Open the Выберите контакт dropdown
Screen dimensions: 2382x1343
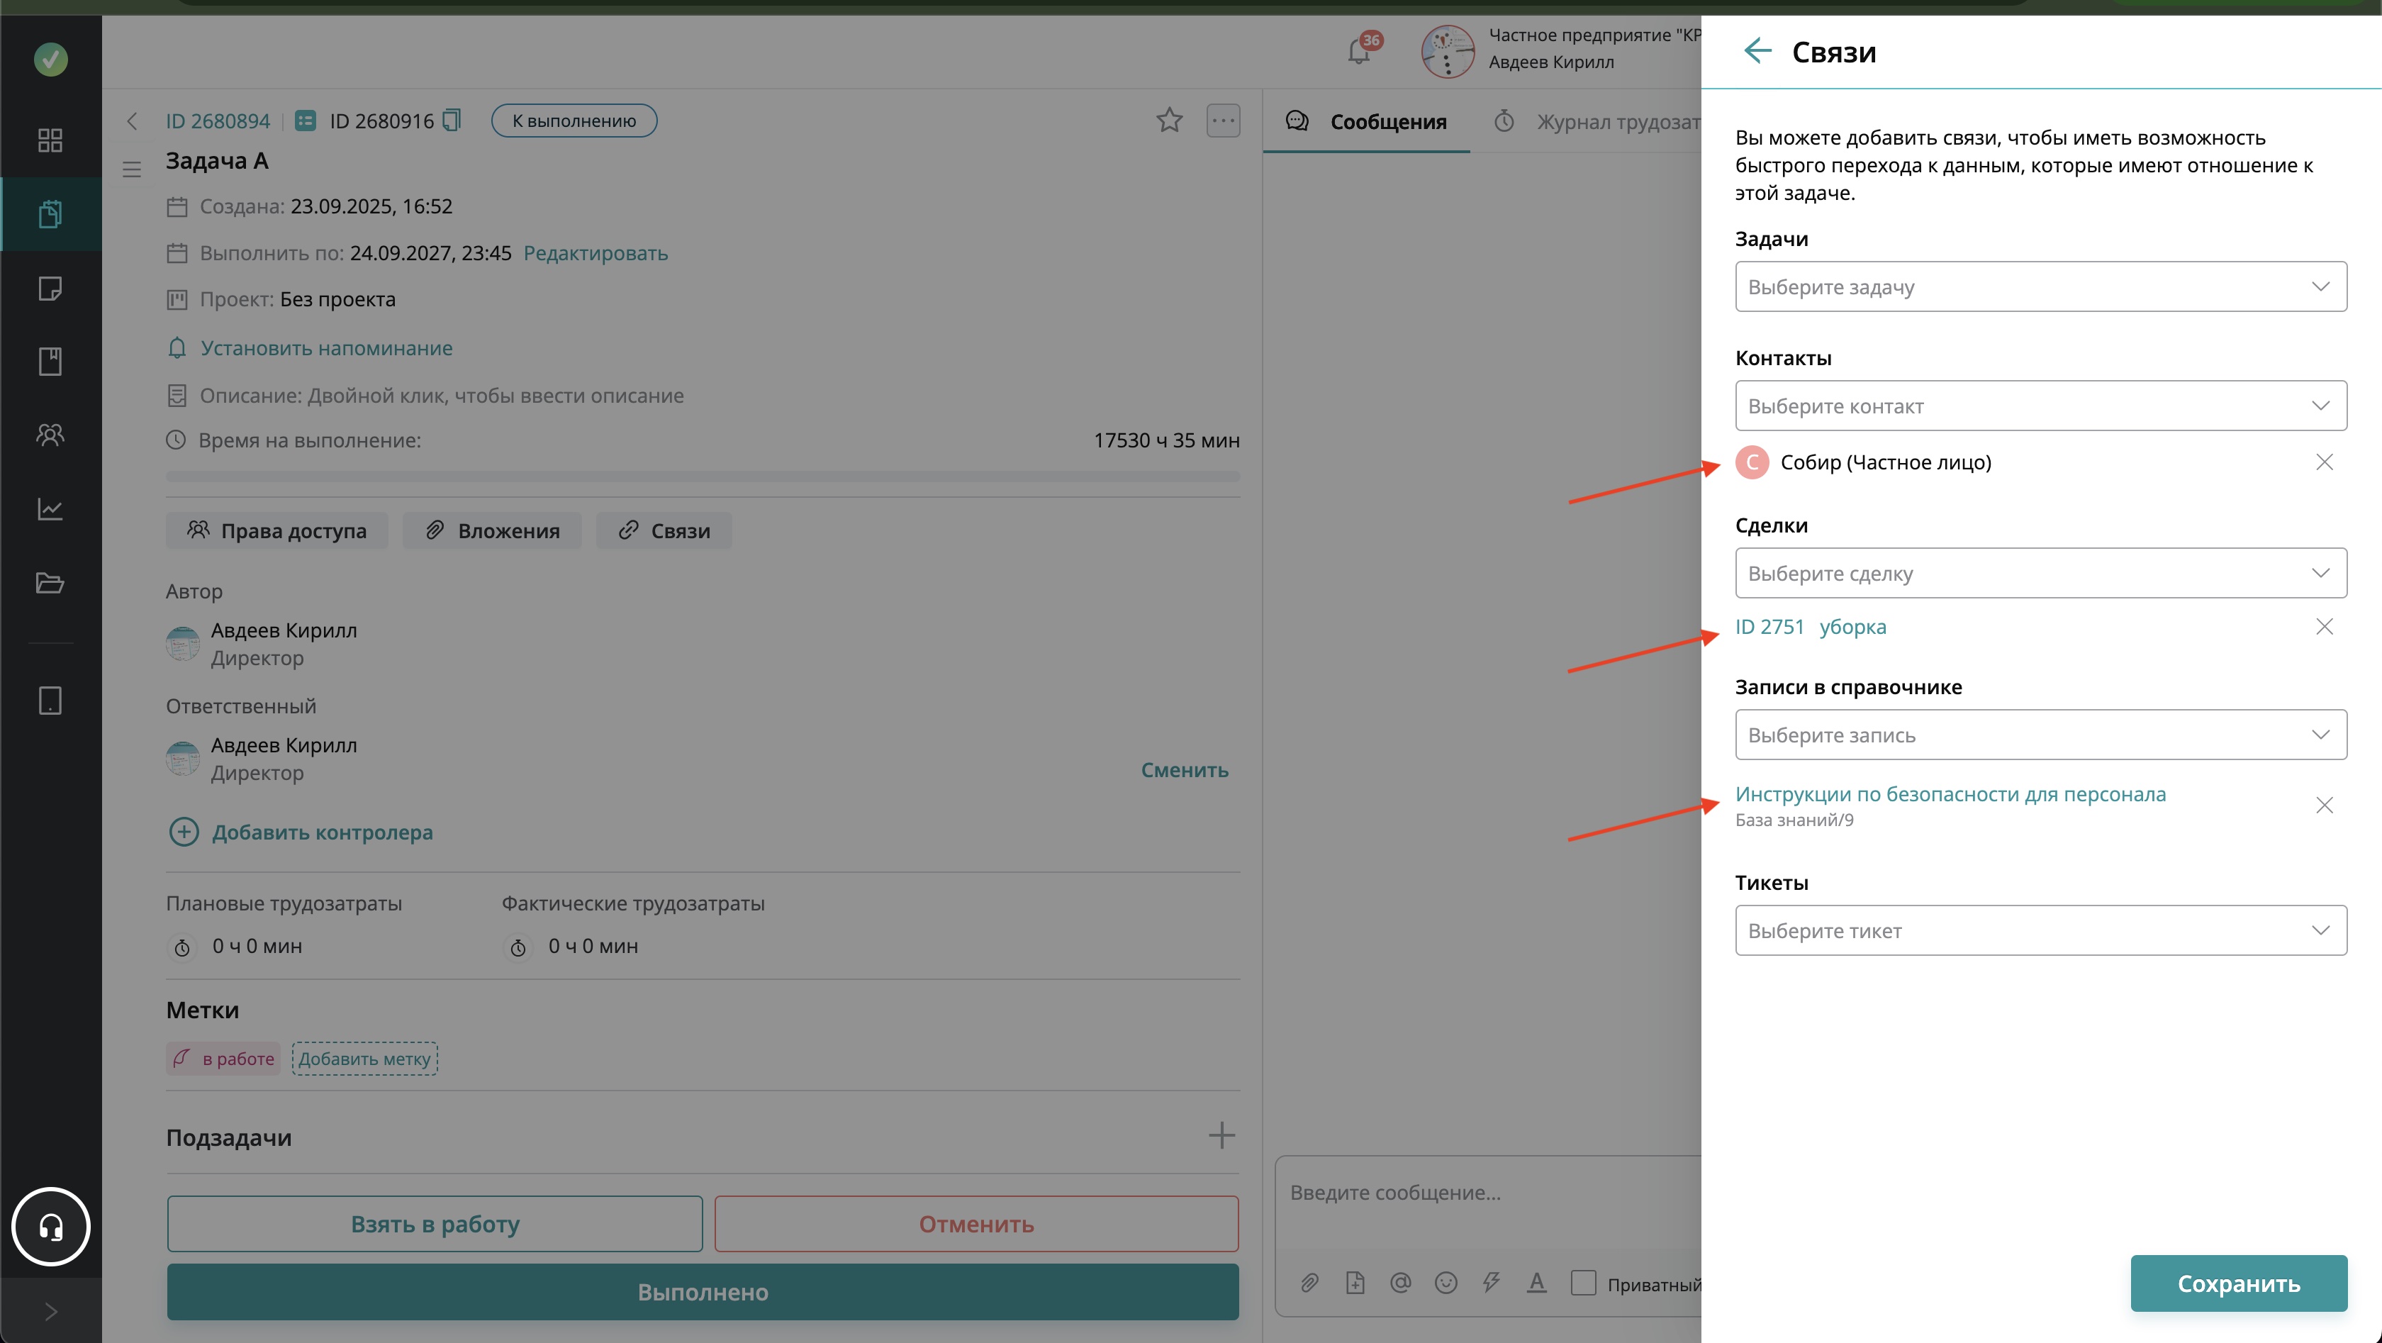click(x=2040, y=405)
